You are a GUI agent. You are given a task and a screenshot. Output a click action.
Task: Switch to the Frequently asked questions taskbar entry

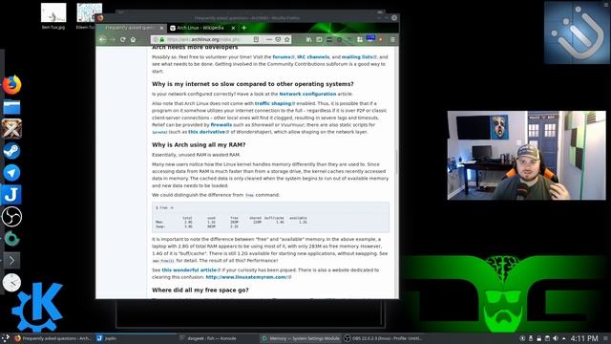(x=53, y=338)
